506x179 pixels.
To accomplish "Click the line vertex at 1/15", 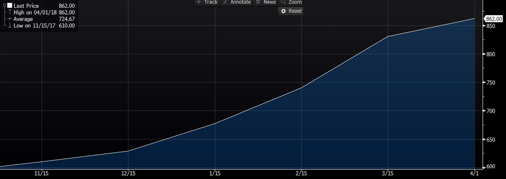I will point(215,123).
